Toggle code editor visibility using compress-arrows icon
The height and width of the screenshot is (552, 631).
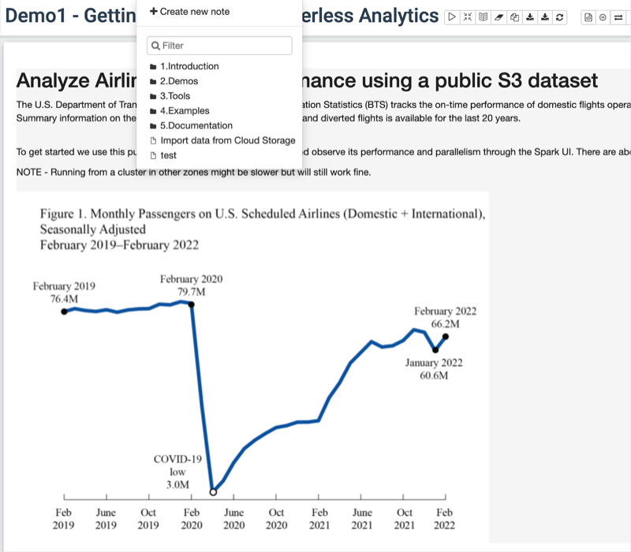coord(468,17)
